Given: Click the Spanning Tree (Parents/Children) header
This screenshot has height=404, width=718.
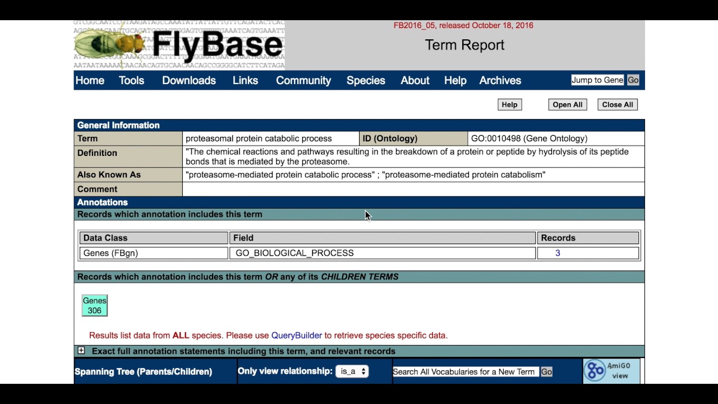Looking at the screenshot, I should pos(143,371).
